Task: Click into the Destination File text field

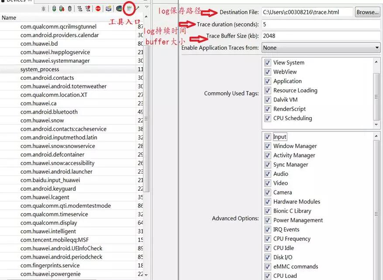Action: click(x=307, y=12)
